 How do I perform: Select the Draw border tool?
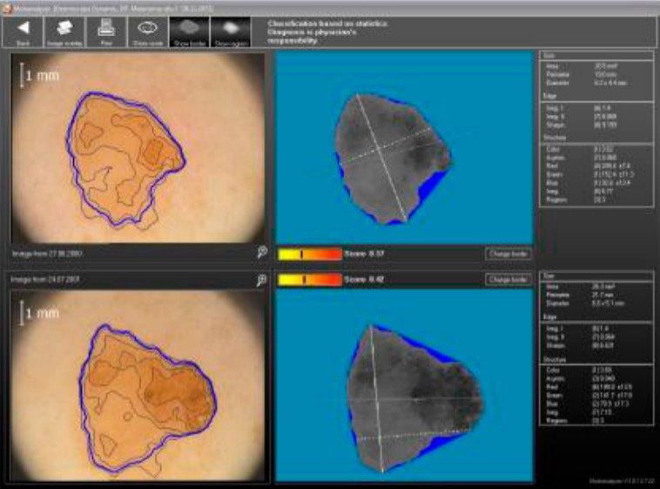[147, 31]
